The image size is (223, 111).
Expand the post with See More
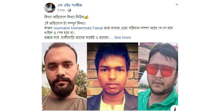[x=122, y=37]
